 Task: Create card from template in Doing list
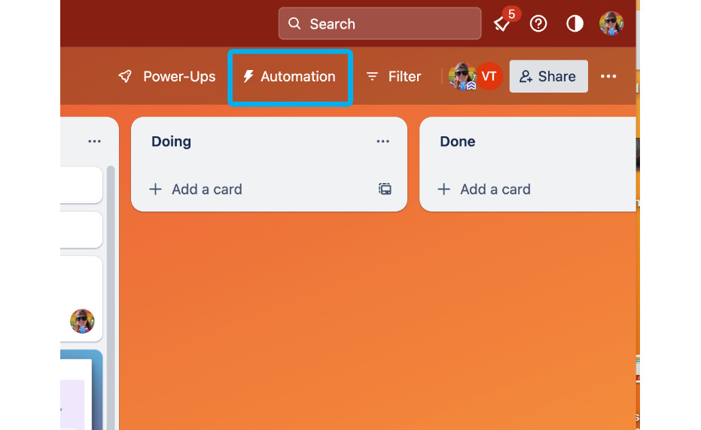point(385,189)
